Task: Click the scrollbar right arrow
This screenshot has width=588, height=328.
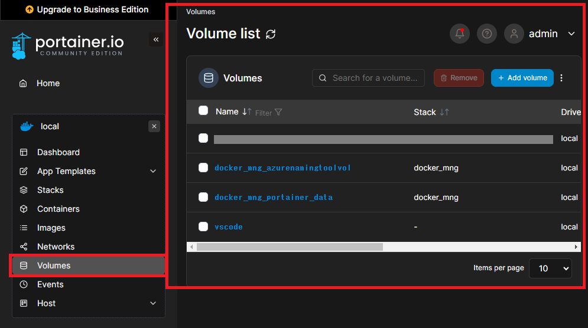Action: click(x=576, y=247)
